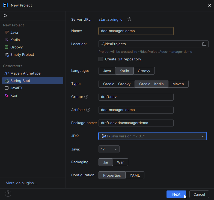
Task: Click the Next button
Action: tap(176, 194)
